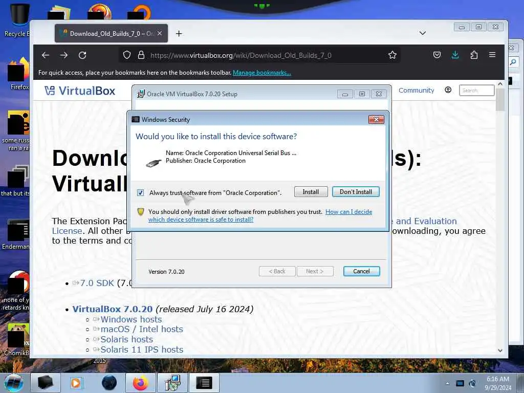
Task: Open a new Firefox tab
Action: click(x=179, y=33)
